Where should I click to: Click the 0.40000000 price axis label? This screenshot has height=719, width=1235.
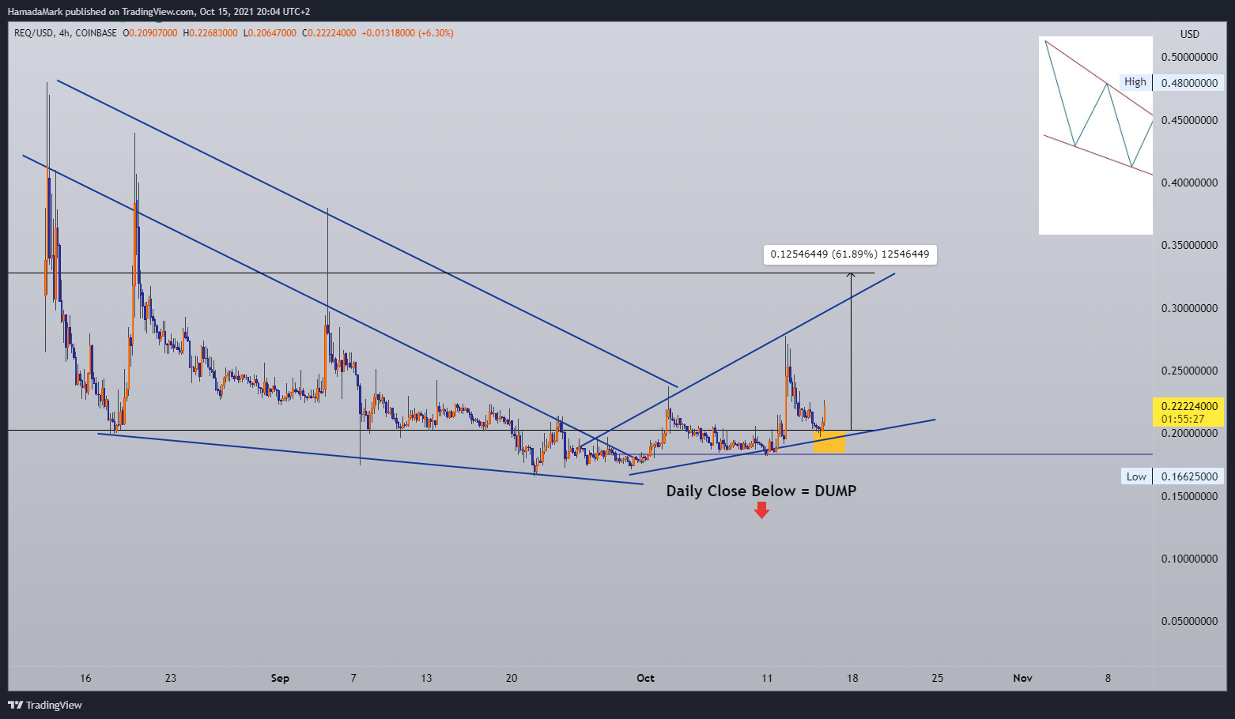click(x=1189, y=183)
